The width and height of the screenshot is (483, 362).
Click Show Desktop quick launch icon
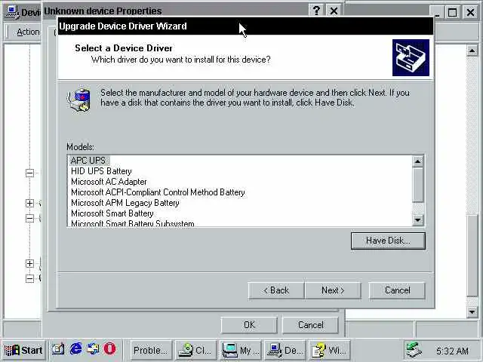pos(58,349)
